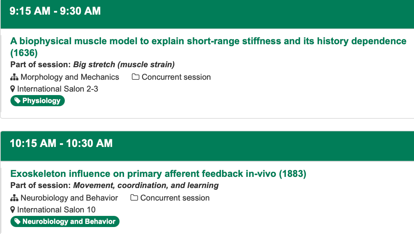
Task: Click the sitemap icon beside Morphology and Mechanics
Action: 14,77
